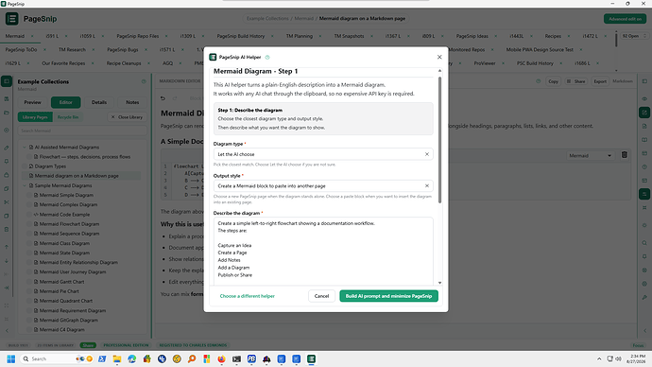Click the help icon beside PageSnip AI Helper title

coord(267,57)
